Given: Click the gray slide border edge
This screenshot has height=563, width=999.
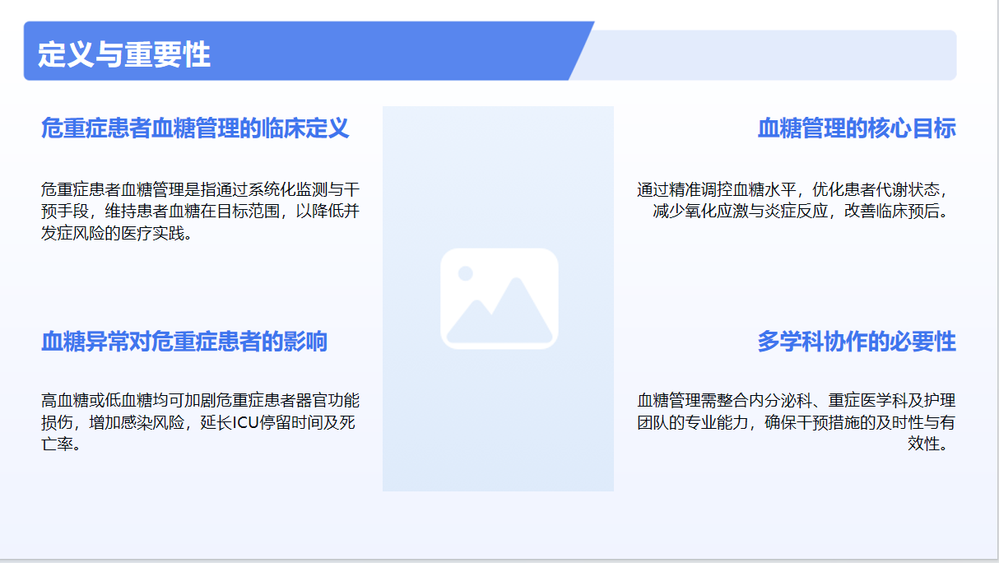Looking at the screenshot, I should (997, 280).
